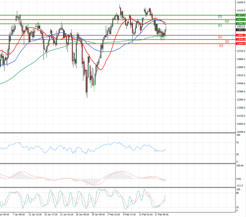246x217 pixels.
Task: Click the MACD panel 195.64 scale label
Action: (x=240, y=166)
